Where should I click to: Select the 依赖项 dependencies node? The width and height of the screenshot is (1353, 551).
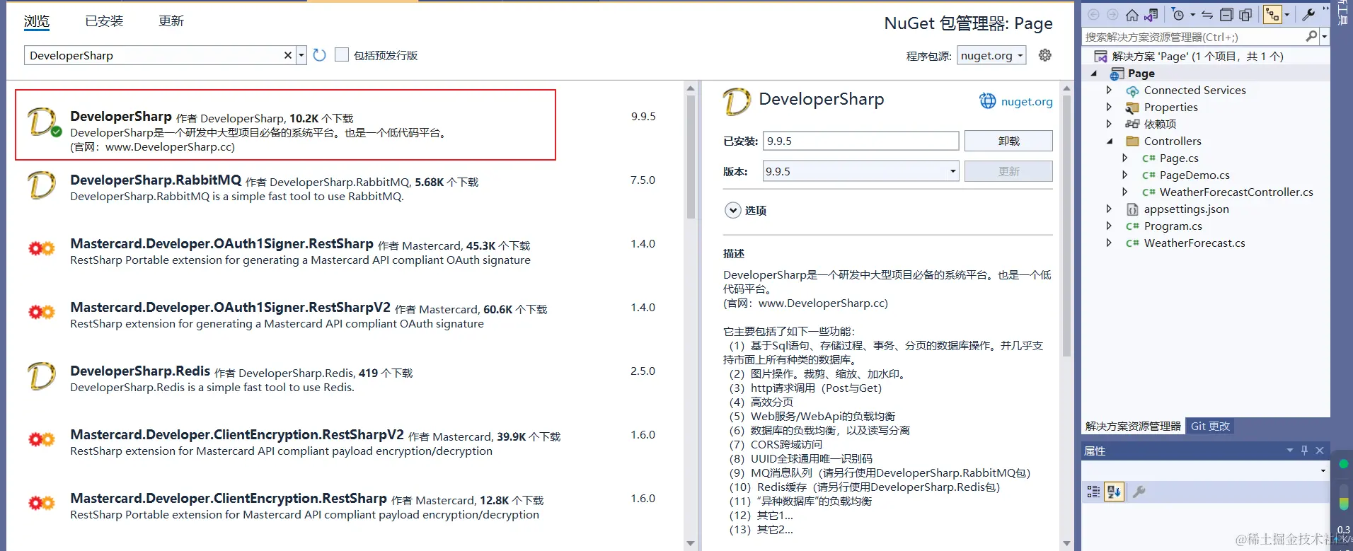click(1160, 124)
